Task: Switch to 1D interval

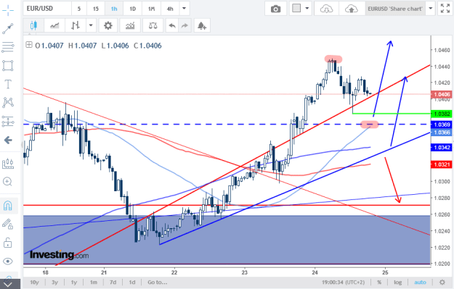Action: pyautogui.click(x=133, y=9)
